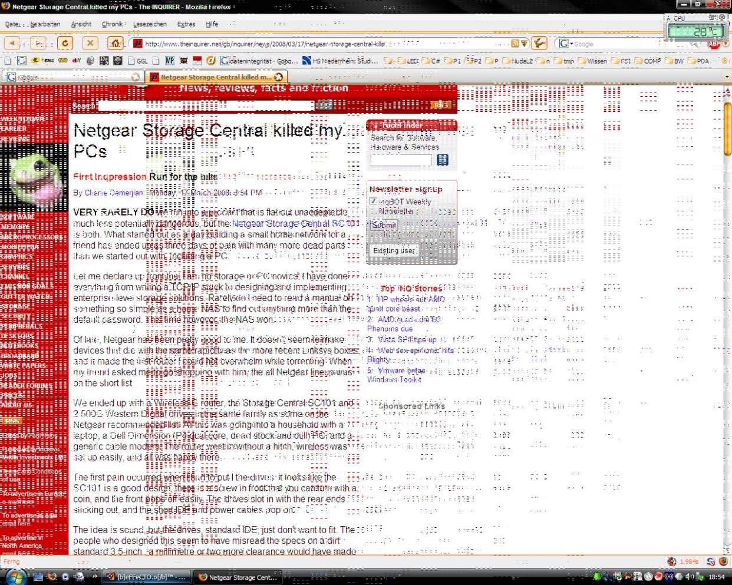Screen dimensions: 732x585
Task: Switch to the [b]eFFeCTO taskbar window
Action: point(147,577)
